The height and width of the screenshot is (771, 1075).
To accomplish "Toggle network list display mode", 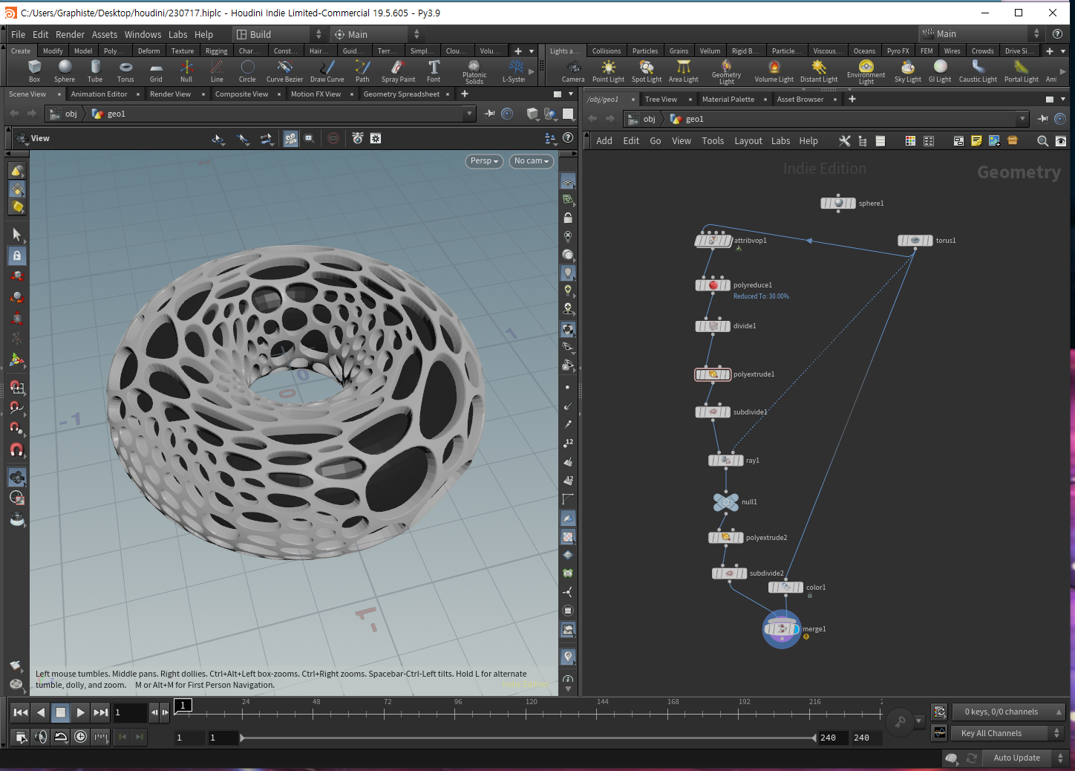I will (880, 141).
